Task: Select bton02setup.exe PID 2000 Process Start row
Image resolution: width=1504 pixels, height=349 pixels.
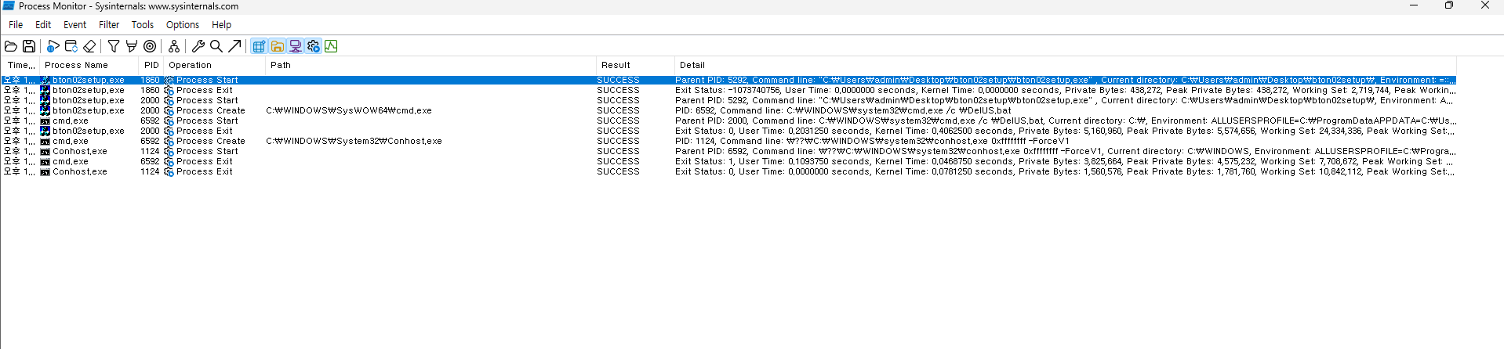Action: [x=728, y=100]
